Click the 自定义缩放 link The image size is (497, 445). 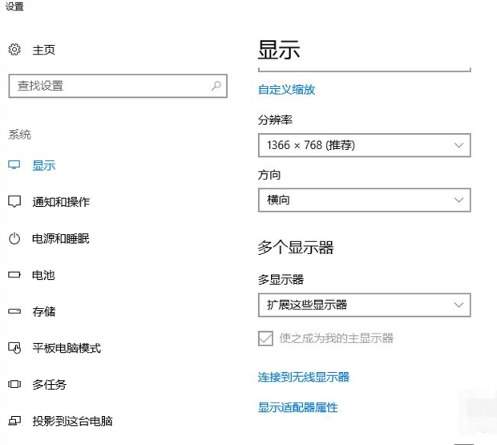pos(286,90)
